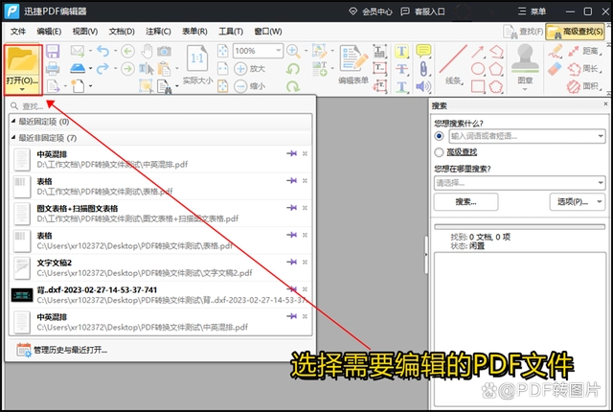This screenshot has height=412, width=613.
Task: Expand the Undo history dropdown arrow
Action: [x=115, y=51]
